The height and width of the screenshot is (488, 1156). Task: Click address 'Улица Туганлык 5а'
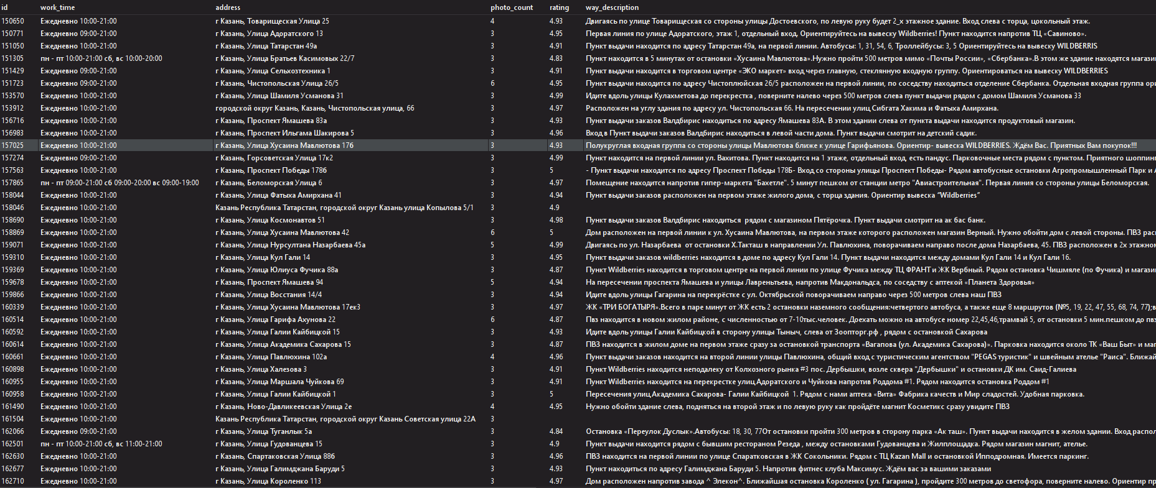pos(280,431)
